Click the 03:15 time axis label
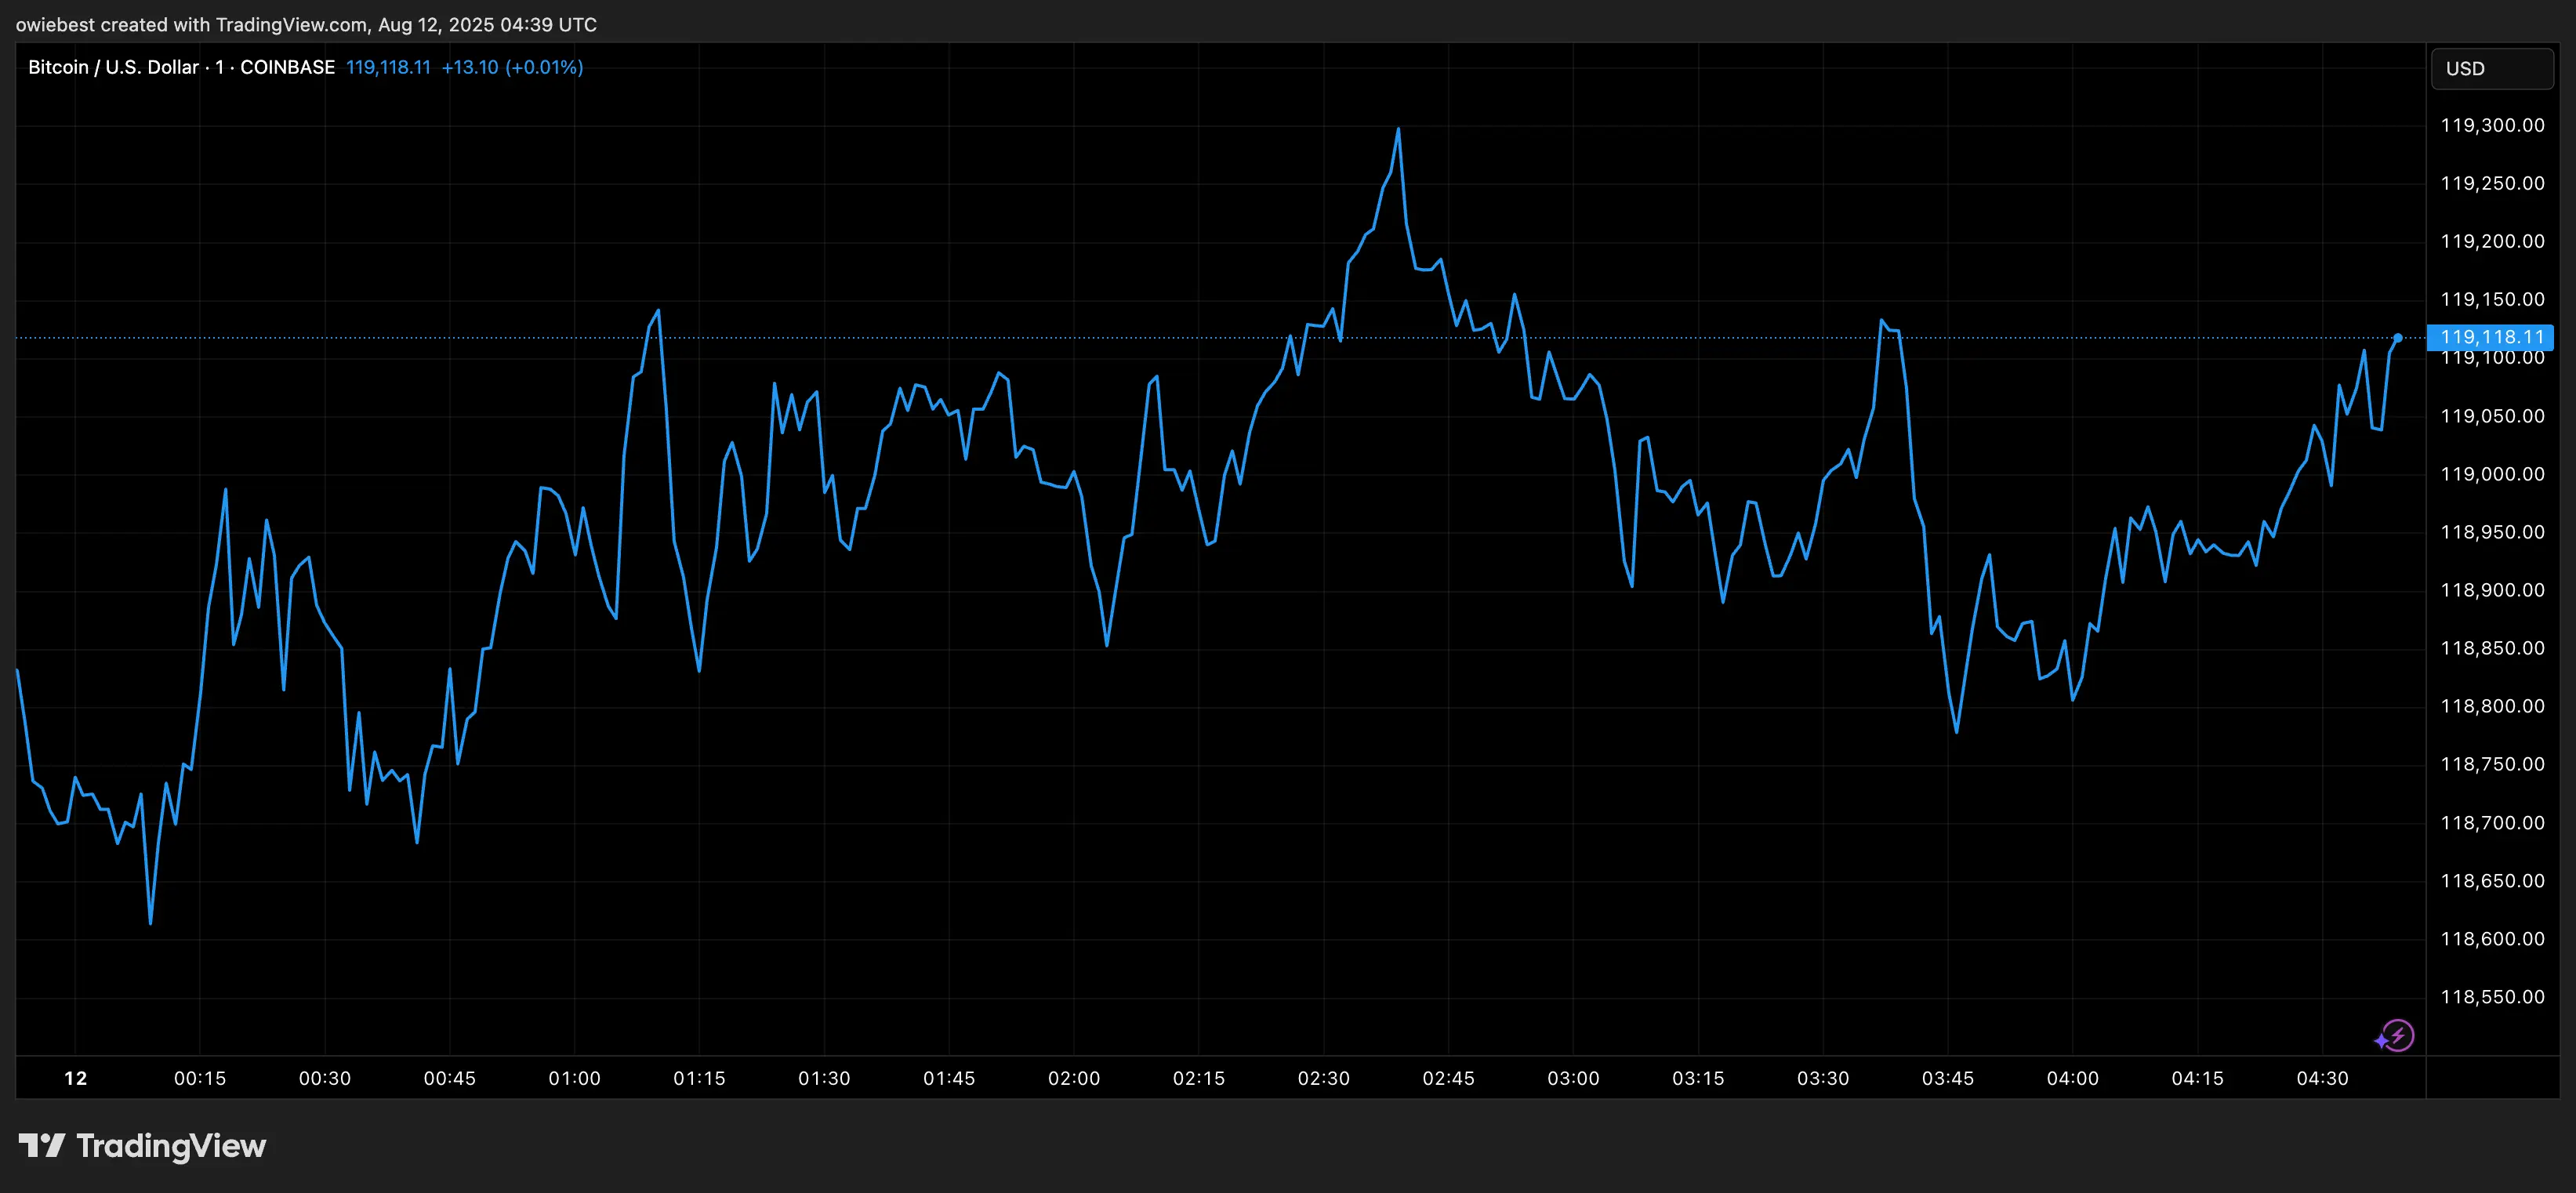 click(1698, 1078)
